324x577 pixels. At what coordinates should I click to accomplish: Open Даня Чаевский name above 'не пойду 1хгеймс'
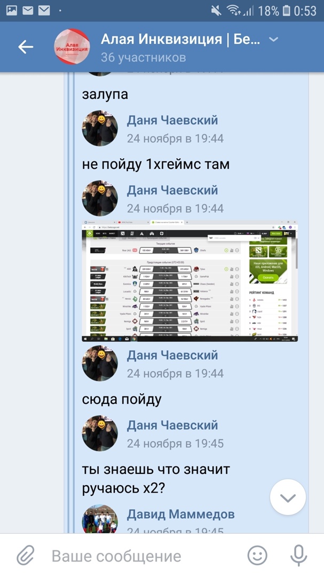coord(172,120)
